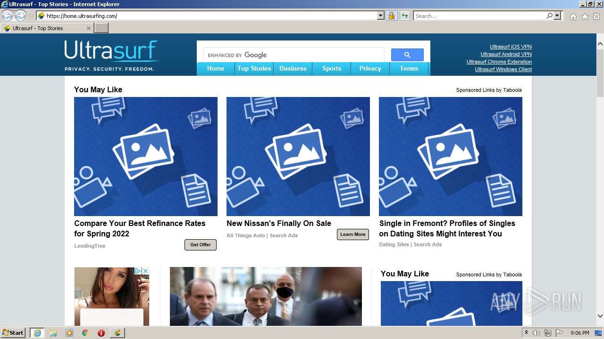Click the page scrollbar up arrow
The width and height of the screenshot is (604, 339).
click(600, 44)
